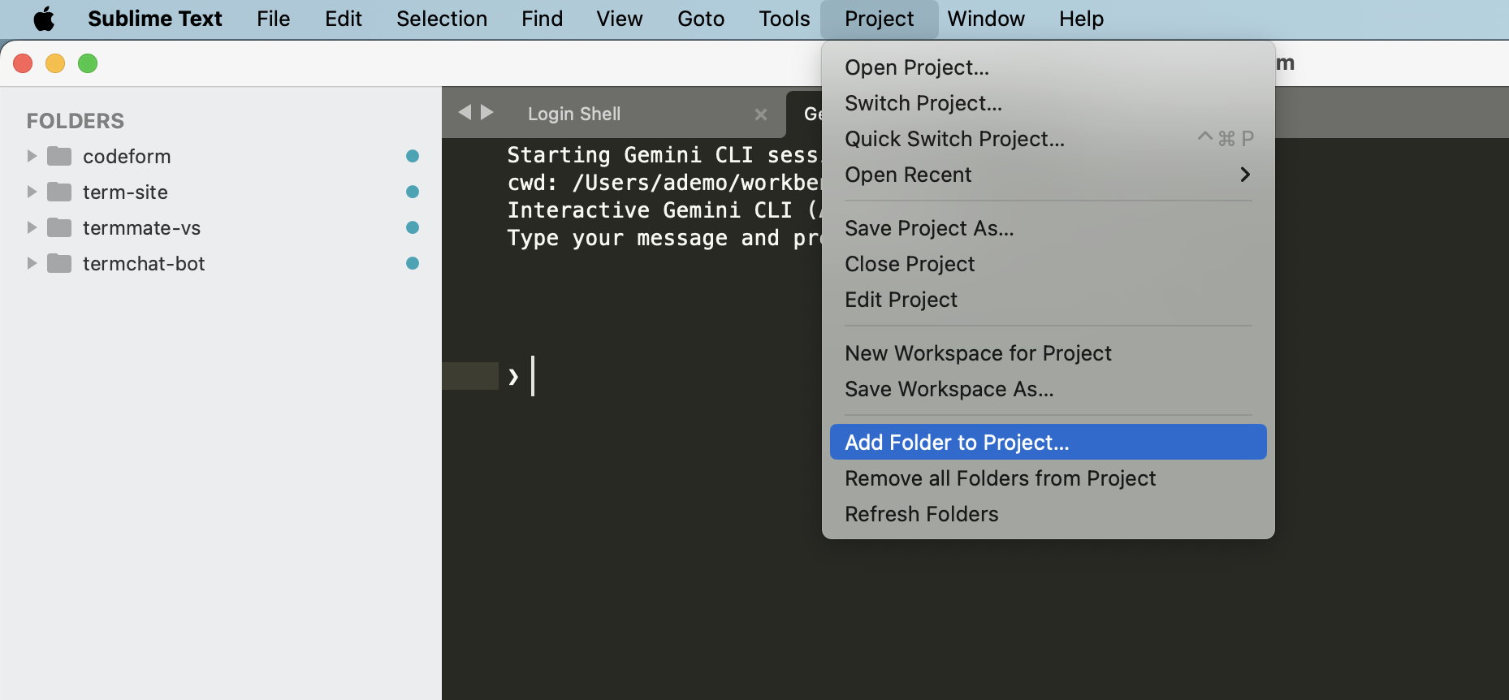Open the Window menu
Image resolution: width=1509 pixels, height=700 pixels.
pos(986,19)
